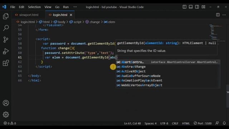Click the setAttribute call on line 60

tap(73, 53)
